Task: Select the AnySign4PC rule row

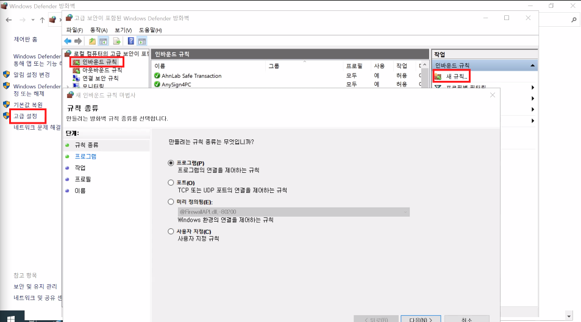Action: 288,85
